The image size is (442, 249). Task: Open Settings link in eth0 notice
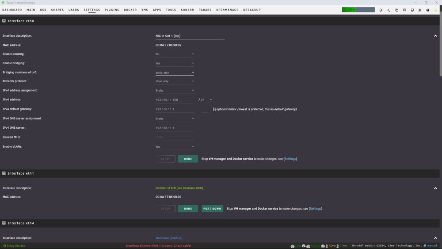290,159
